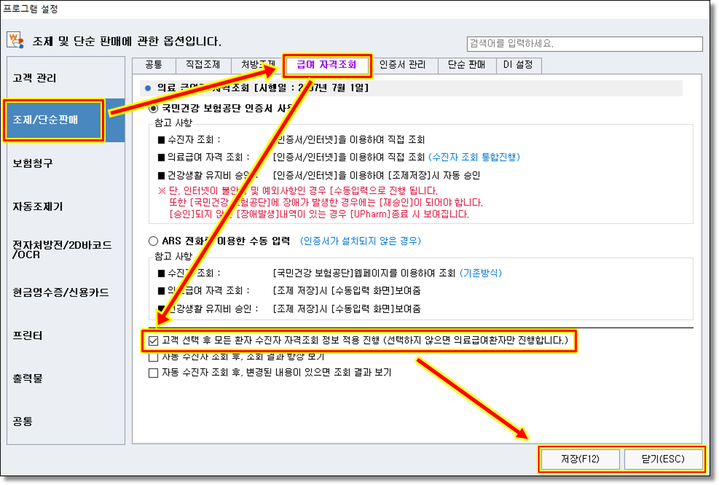Click the 저장(F12) button

pyautogui.click(x=580, y=459)
